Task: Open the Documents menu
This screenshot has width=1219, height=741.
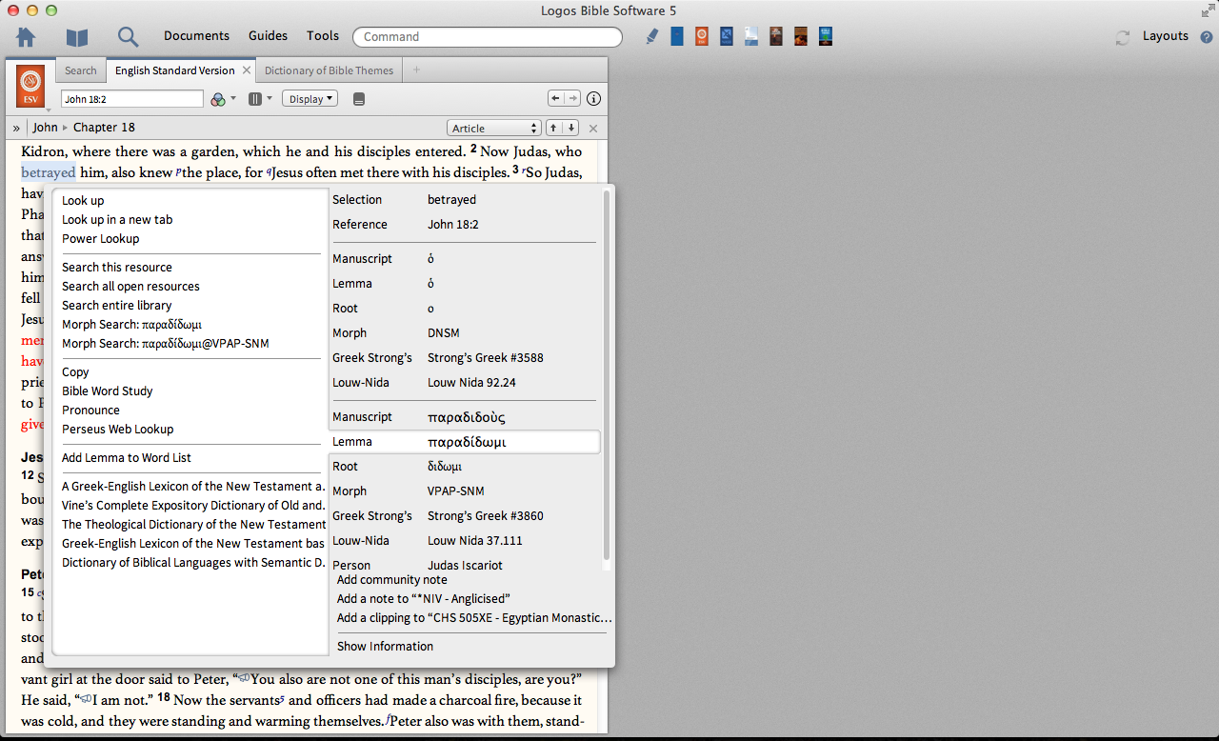Action: pyautogui.click(x=196, y=36)
